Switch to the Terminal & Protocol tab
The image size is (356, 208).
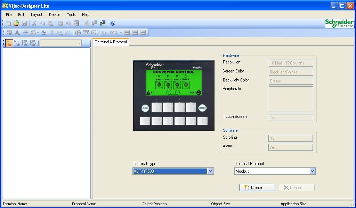click(111, 42)
